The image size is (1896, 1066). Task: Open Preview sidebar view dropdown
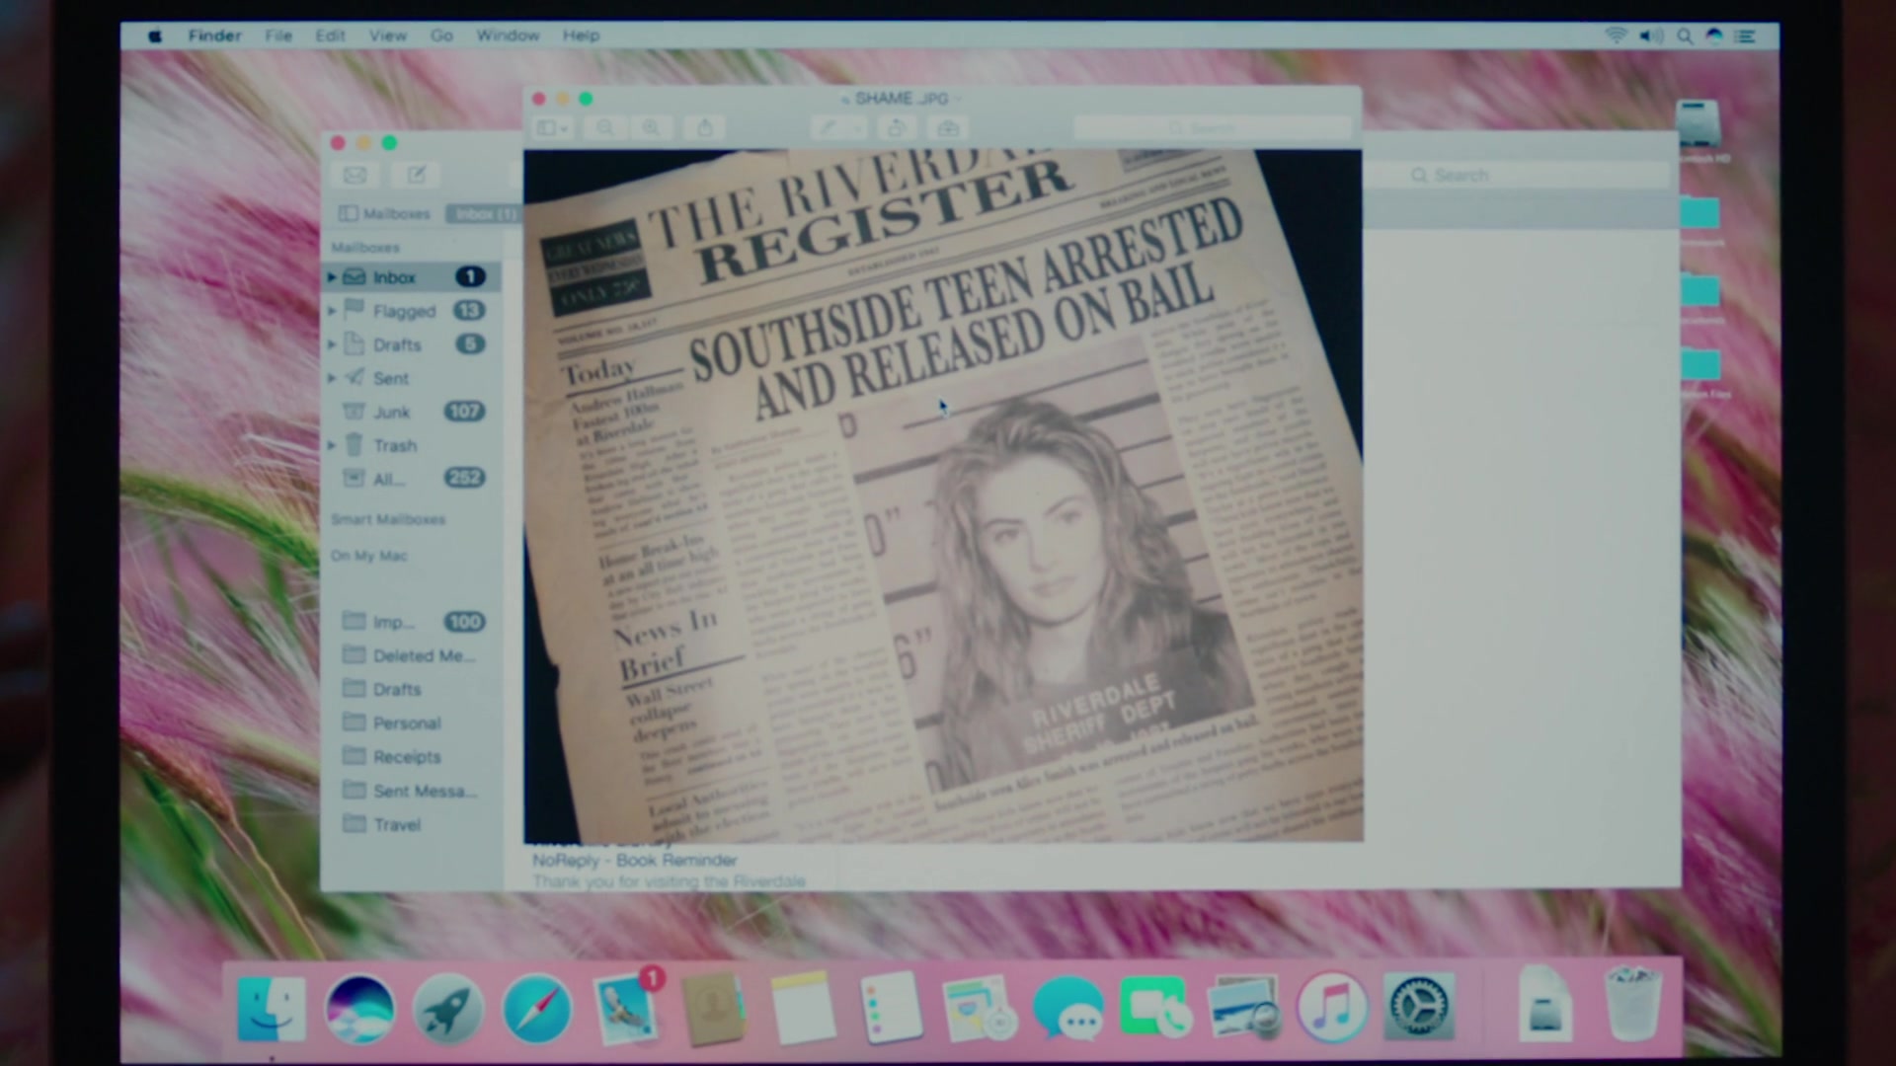coord(552,128)
